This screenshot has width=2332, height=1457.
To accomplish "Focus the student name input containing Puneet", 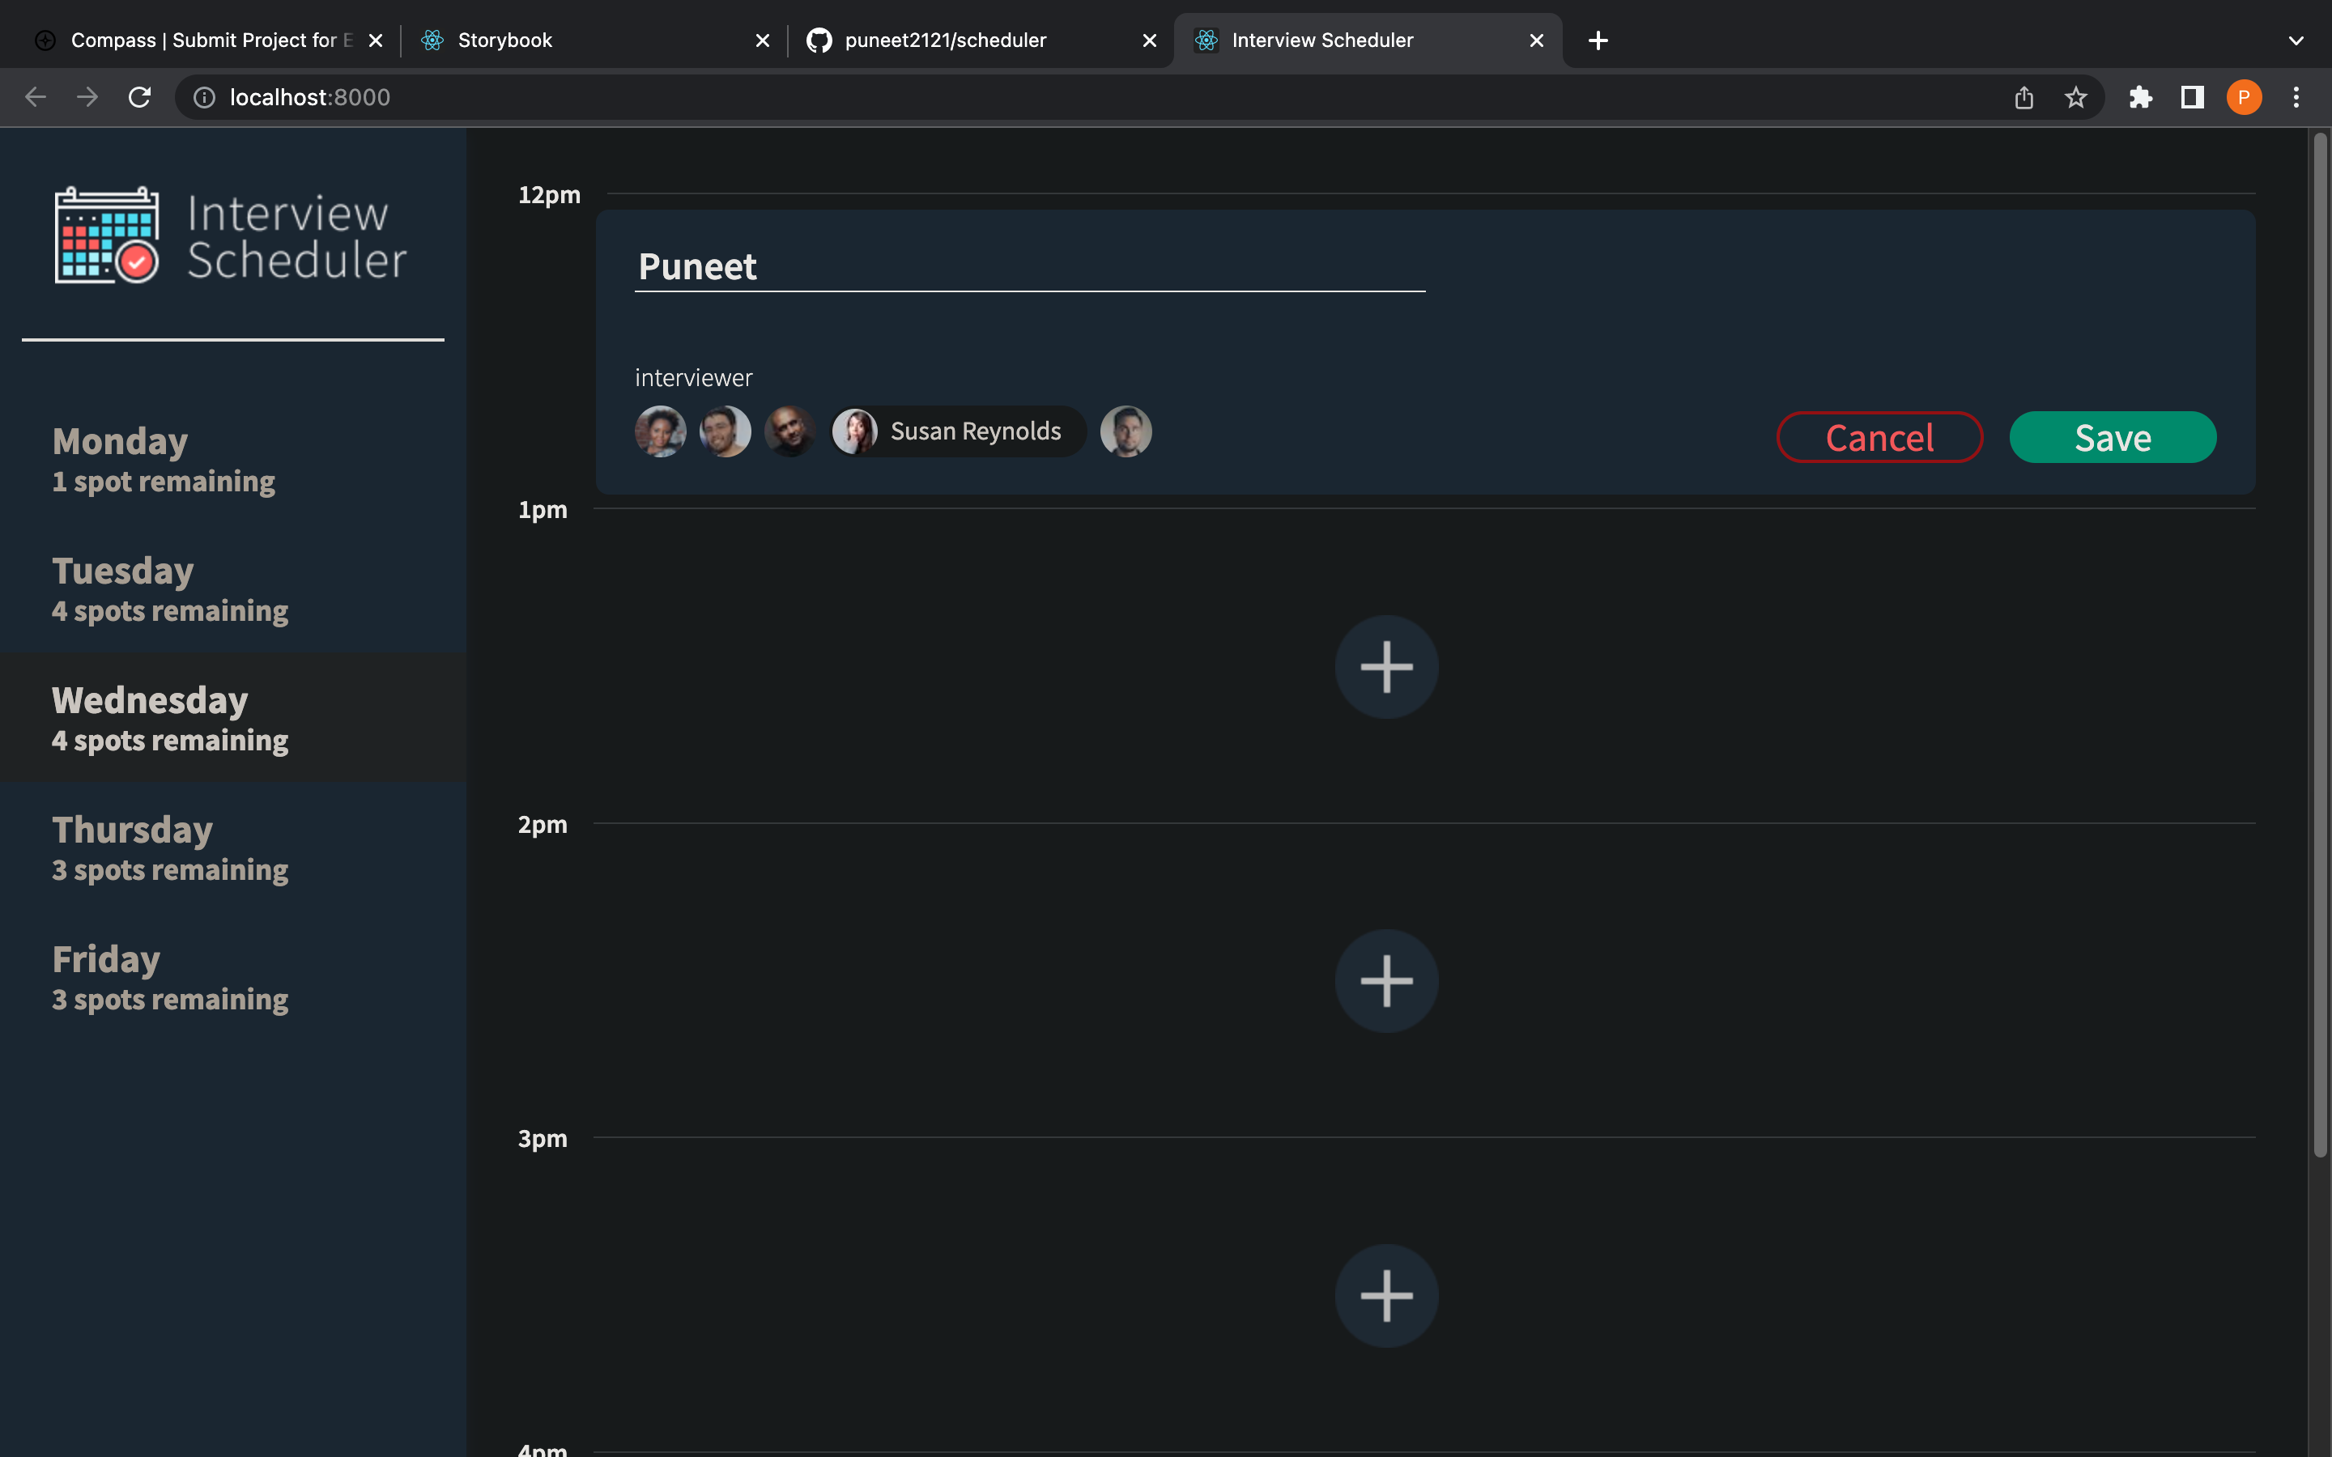I will (1029, 267).
